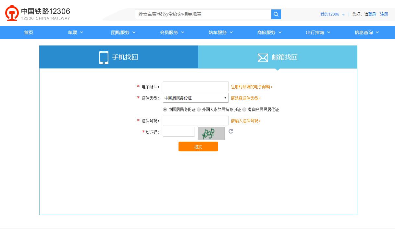The image size is (395, 229).
Task: Click the search magnifier icon
Action: [x=276, y=14]
